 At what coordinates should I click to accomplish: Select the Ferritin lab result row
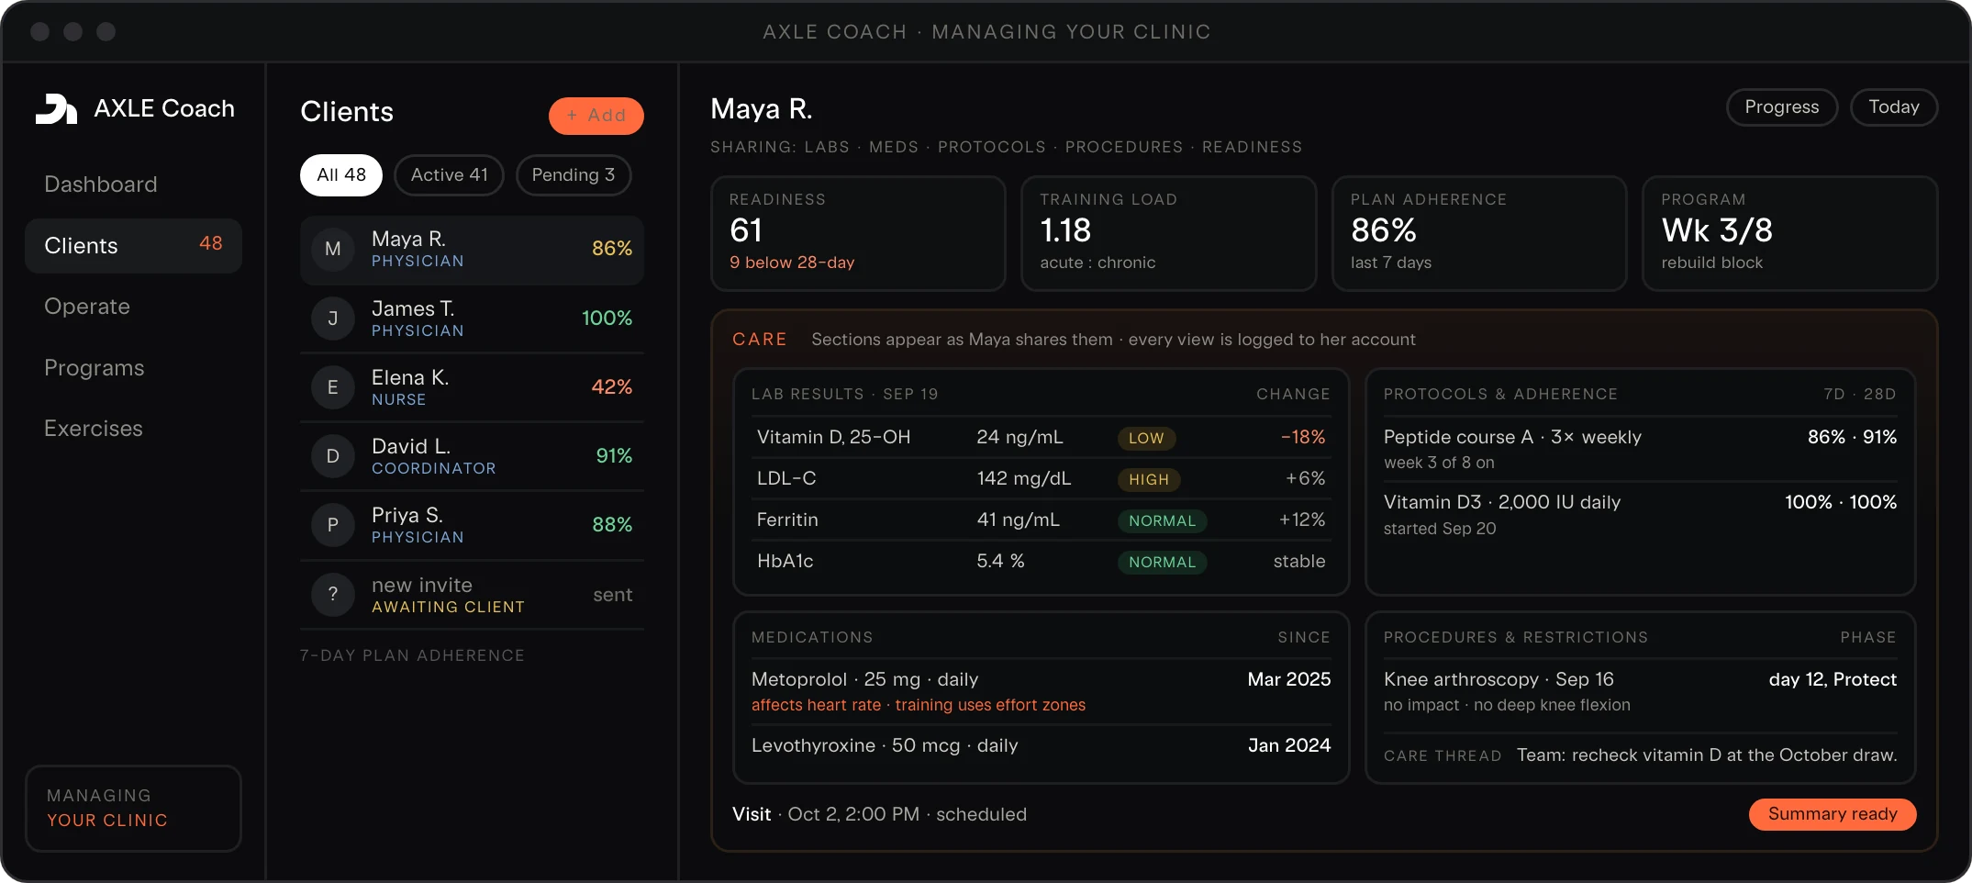(x=1041, y=520)
